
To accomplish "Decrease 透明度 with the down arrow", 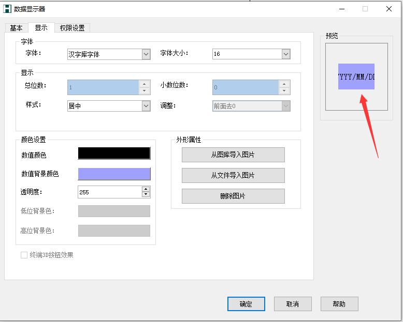I will point(146,195).
